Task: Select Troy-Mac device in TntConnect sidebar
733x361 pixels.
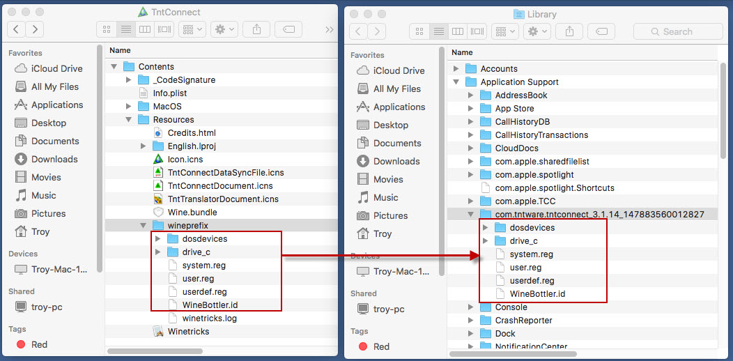Action: point(52,269)
